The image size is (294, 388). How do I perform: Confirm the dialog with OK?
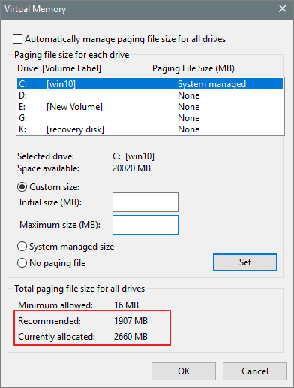coord(184,371)
